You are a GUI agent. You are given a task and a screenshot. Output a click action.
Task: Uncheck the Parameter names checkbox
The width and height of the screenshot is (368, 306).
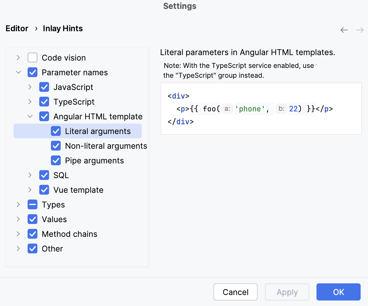[33, 72]
